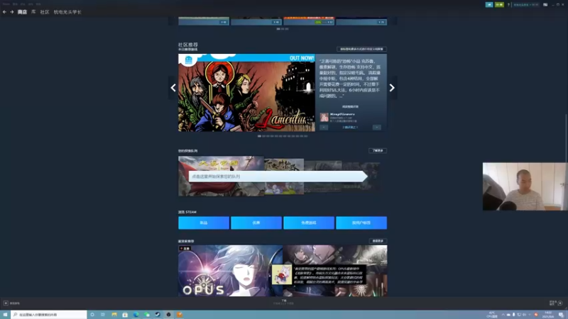This screenshot has height=319, width=568.
Task: Browse Steam by the 优惠 specials button
Action: coord(256,223)
